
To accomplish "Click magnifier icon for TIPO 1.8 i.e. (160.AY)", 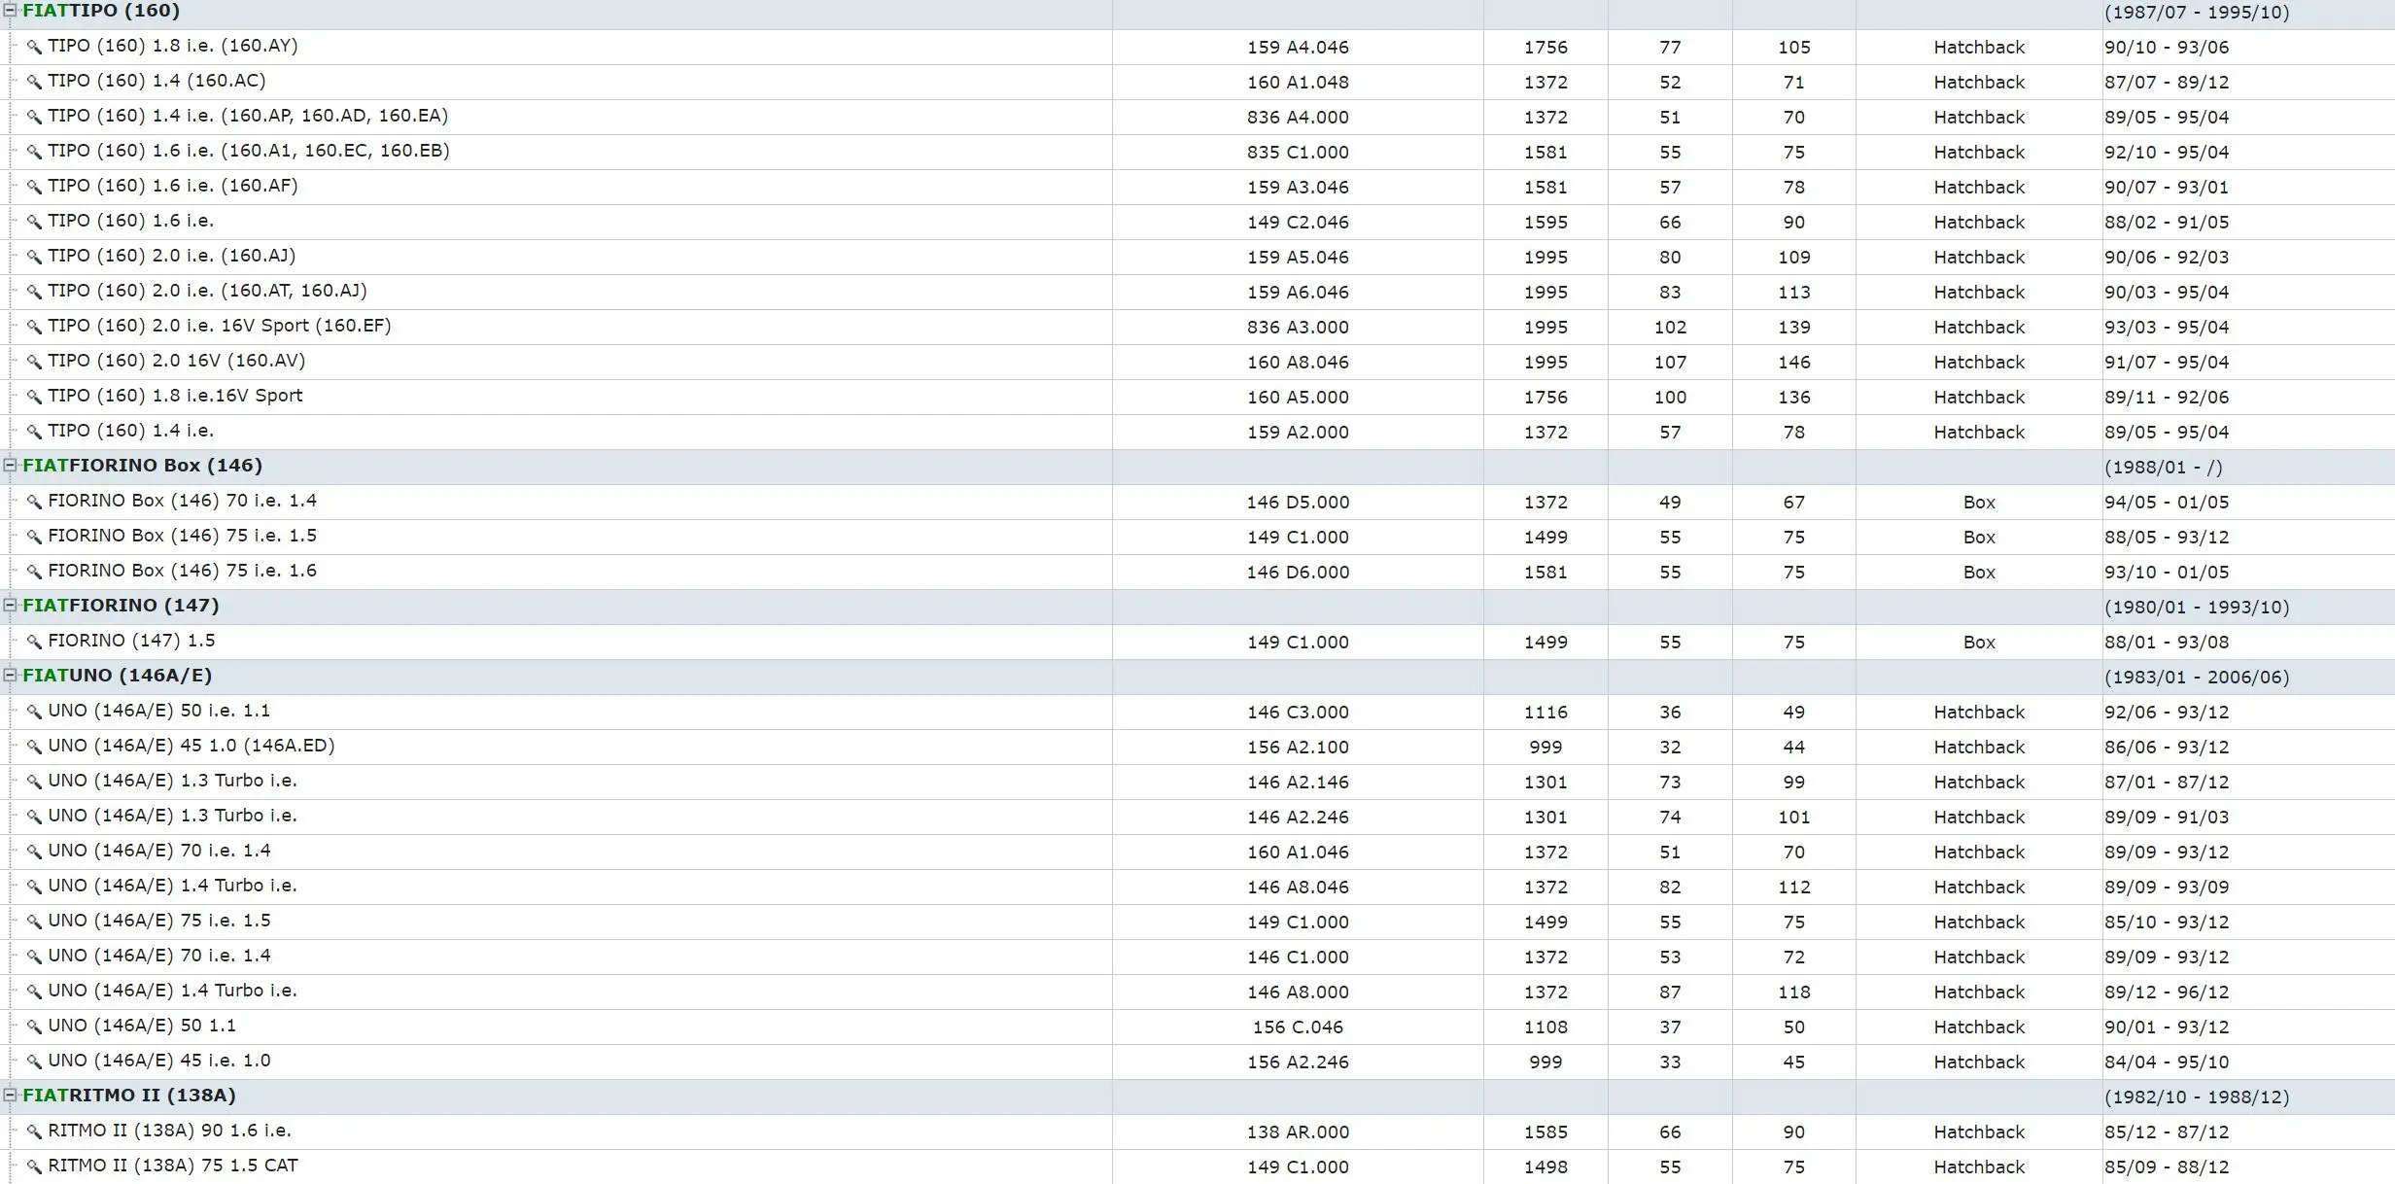I will [34, 47].
